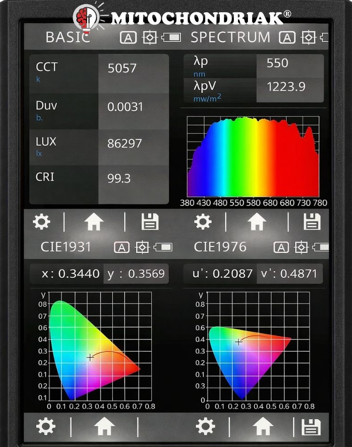352x447 pixels.
Task: Switch to the SPECTRUM panel title
Action: 230,38
